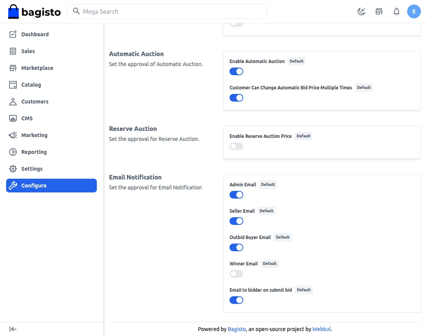Open the CMS menu item

tap(51, 118)
